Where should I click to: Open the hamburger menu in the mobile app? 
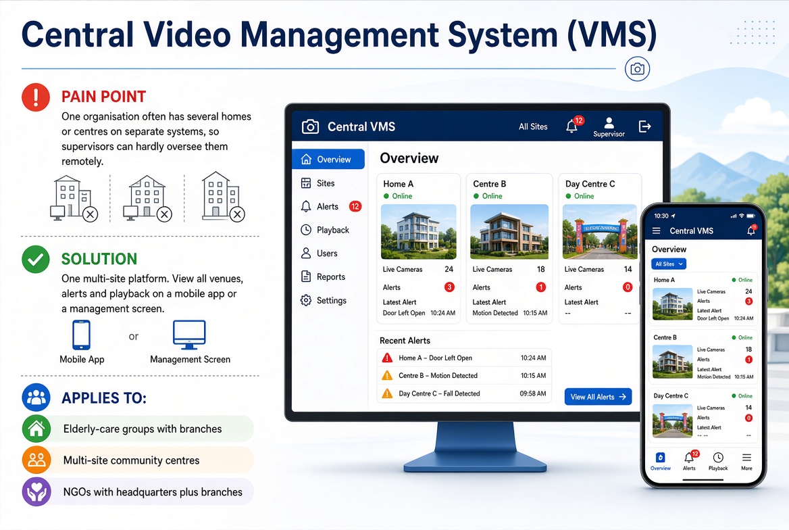click(656, 231)
